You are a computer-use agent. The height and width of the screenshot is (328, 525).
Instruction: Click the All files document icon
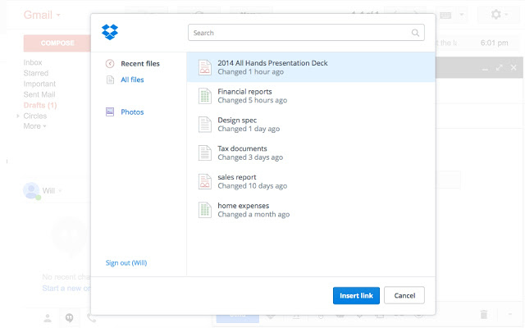coord(110,80)
